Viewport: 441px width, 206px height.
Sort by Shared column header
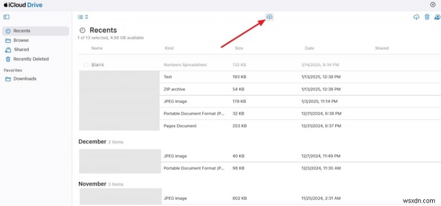(x=381, y=48)
